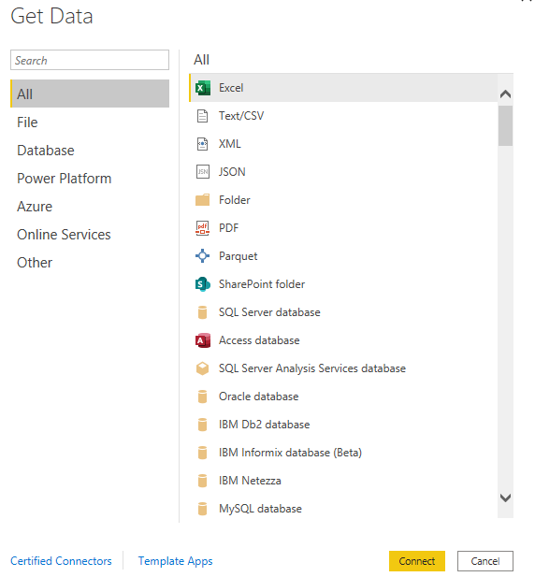Image resolution: width=535 pixels, height=577 pixels.
Task: Select the SharePoint folder label
Action: 262,284
